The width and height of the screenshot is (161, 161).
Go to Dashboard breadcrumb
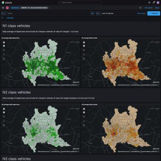[15, 8]
